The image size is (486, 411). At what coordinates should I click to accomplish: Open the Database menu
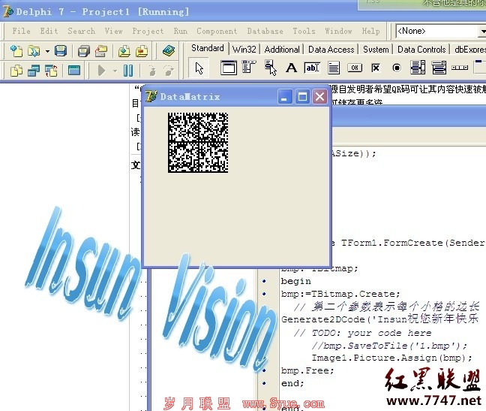[265, 31]
